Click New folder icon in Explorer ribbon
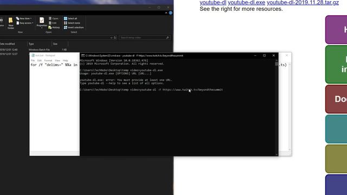Viewport: 347px width, 195px height. (x=11, y=23)
